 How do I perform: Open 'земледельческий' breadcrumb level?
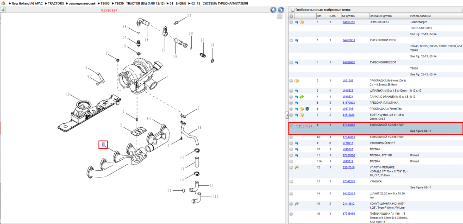[x=82, y=3]
